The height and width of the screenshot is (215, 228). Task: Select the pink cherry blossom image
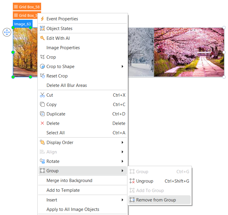click(189, 52)
